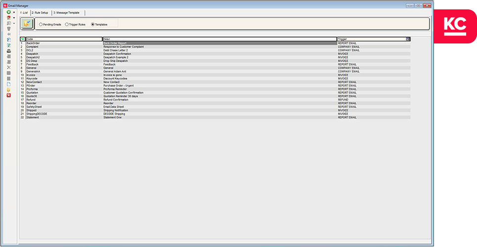This screenshot has width=477, height=247.
Task: Click the grey trash bin icon
Action: point(9,29)
